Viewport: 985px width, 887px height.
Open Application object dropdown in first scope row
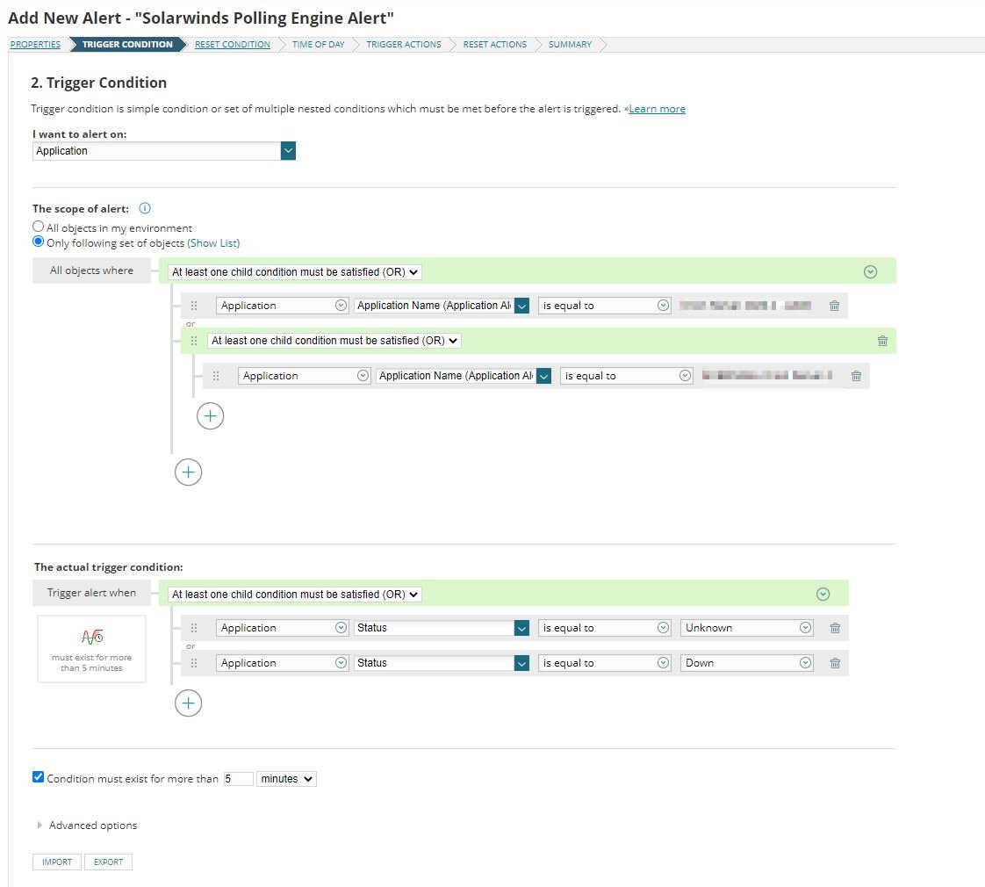282,306
